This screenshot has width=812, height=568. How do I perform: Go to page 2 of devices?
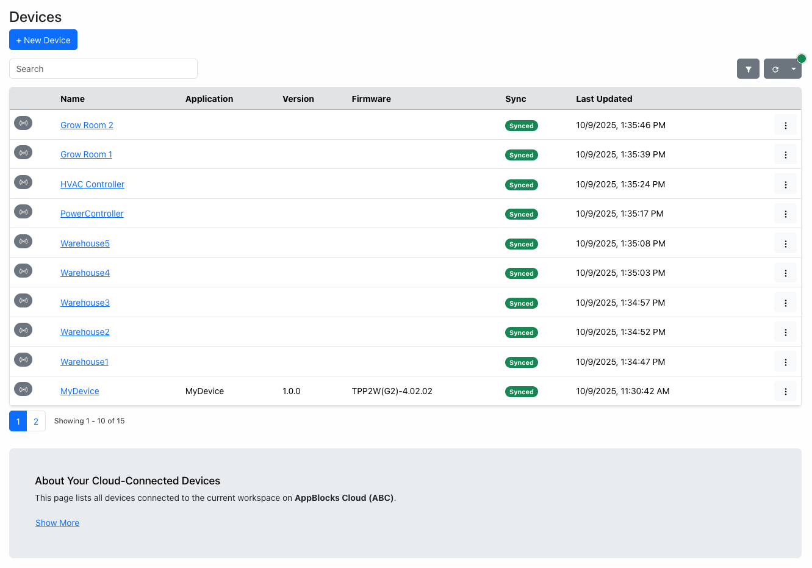(x=36, y=422)
